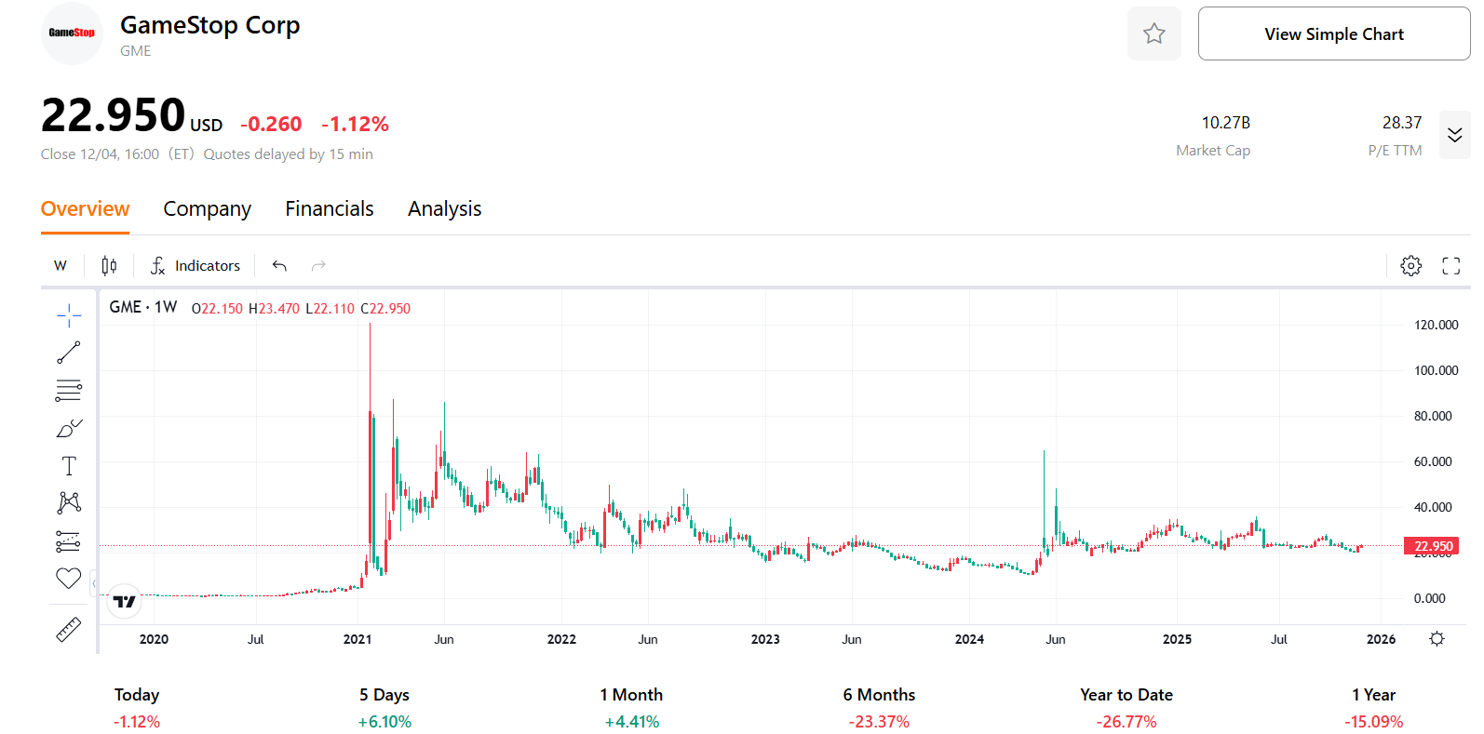Switch to the Overview tab
Screen dimensions: 1484x734
85,208
